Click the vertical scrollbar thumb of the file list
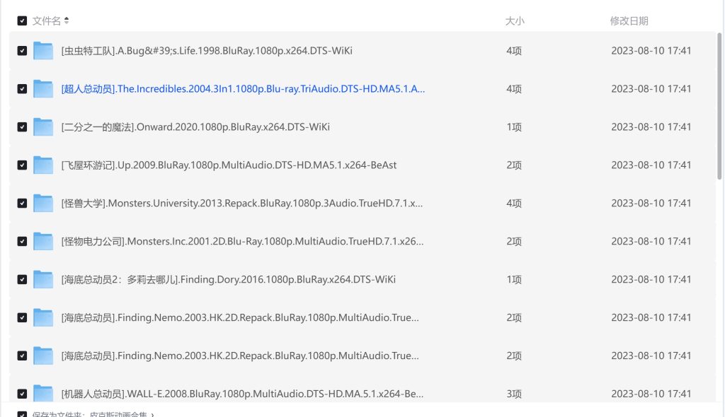 pyautogui.click(x=719, y=106)
